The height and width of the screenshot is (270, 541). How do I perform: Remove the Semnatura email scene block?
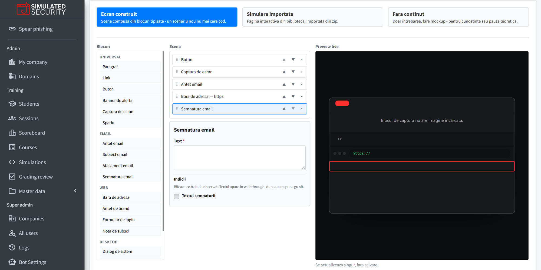tap(301, 109)
